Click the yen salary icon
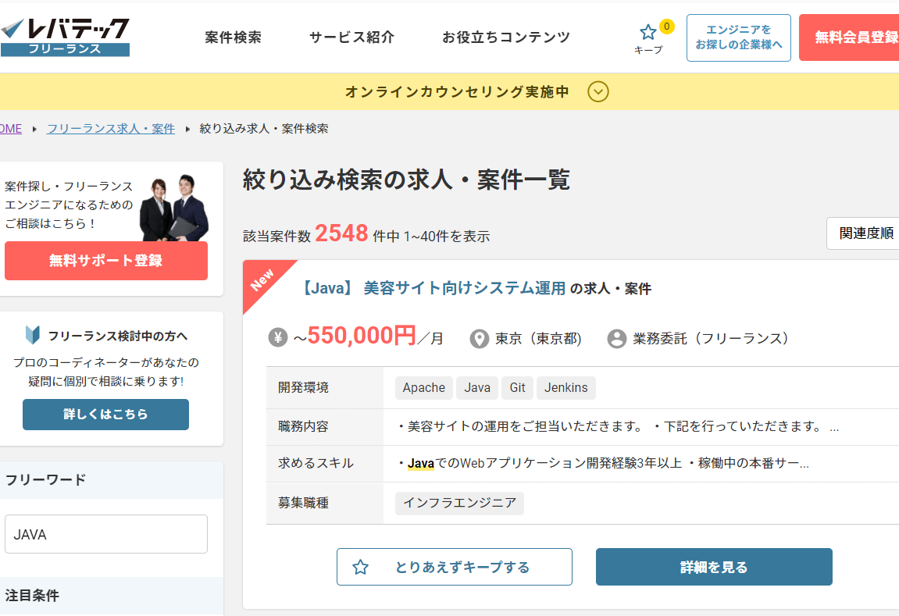 (278, 337)
